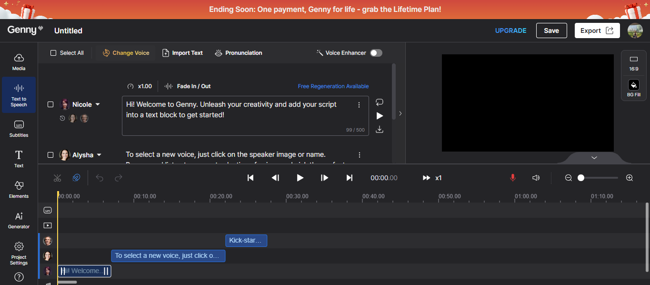Play Nicole's text block audio

379,116
